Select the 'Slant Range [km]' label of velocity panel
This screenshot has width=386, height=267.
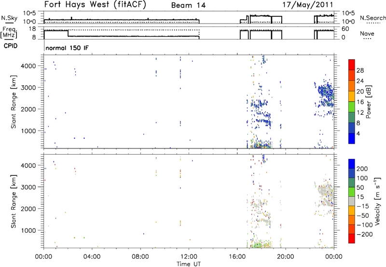[14, 201]
